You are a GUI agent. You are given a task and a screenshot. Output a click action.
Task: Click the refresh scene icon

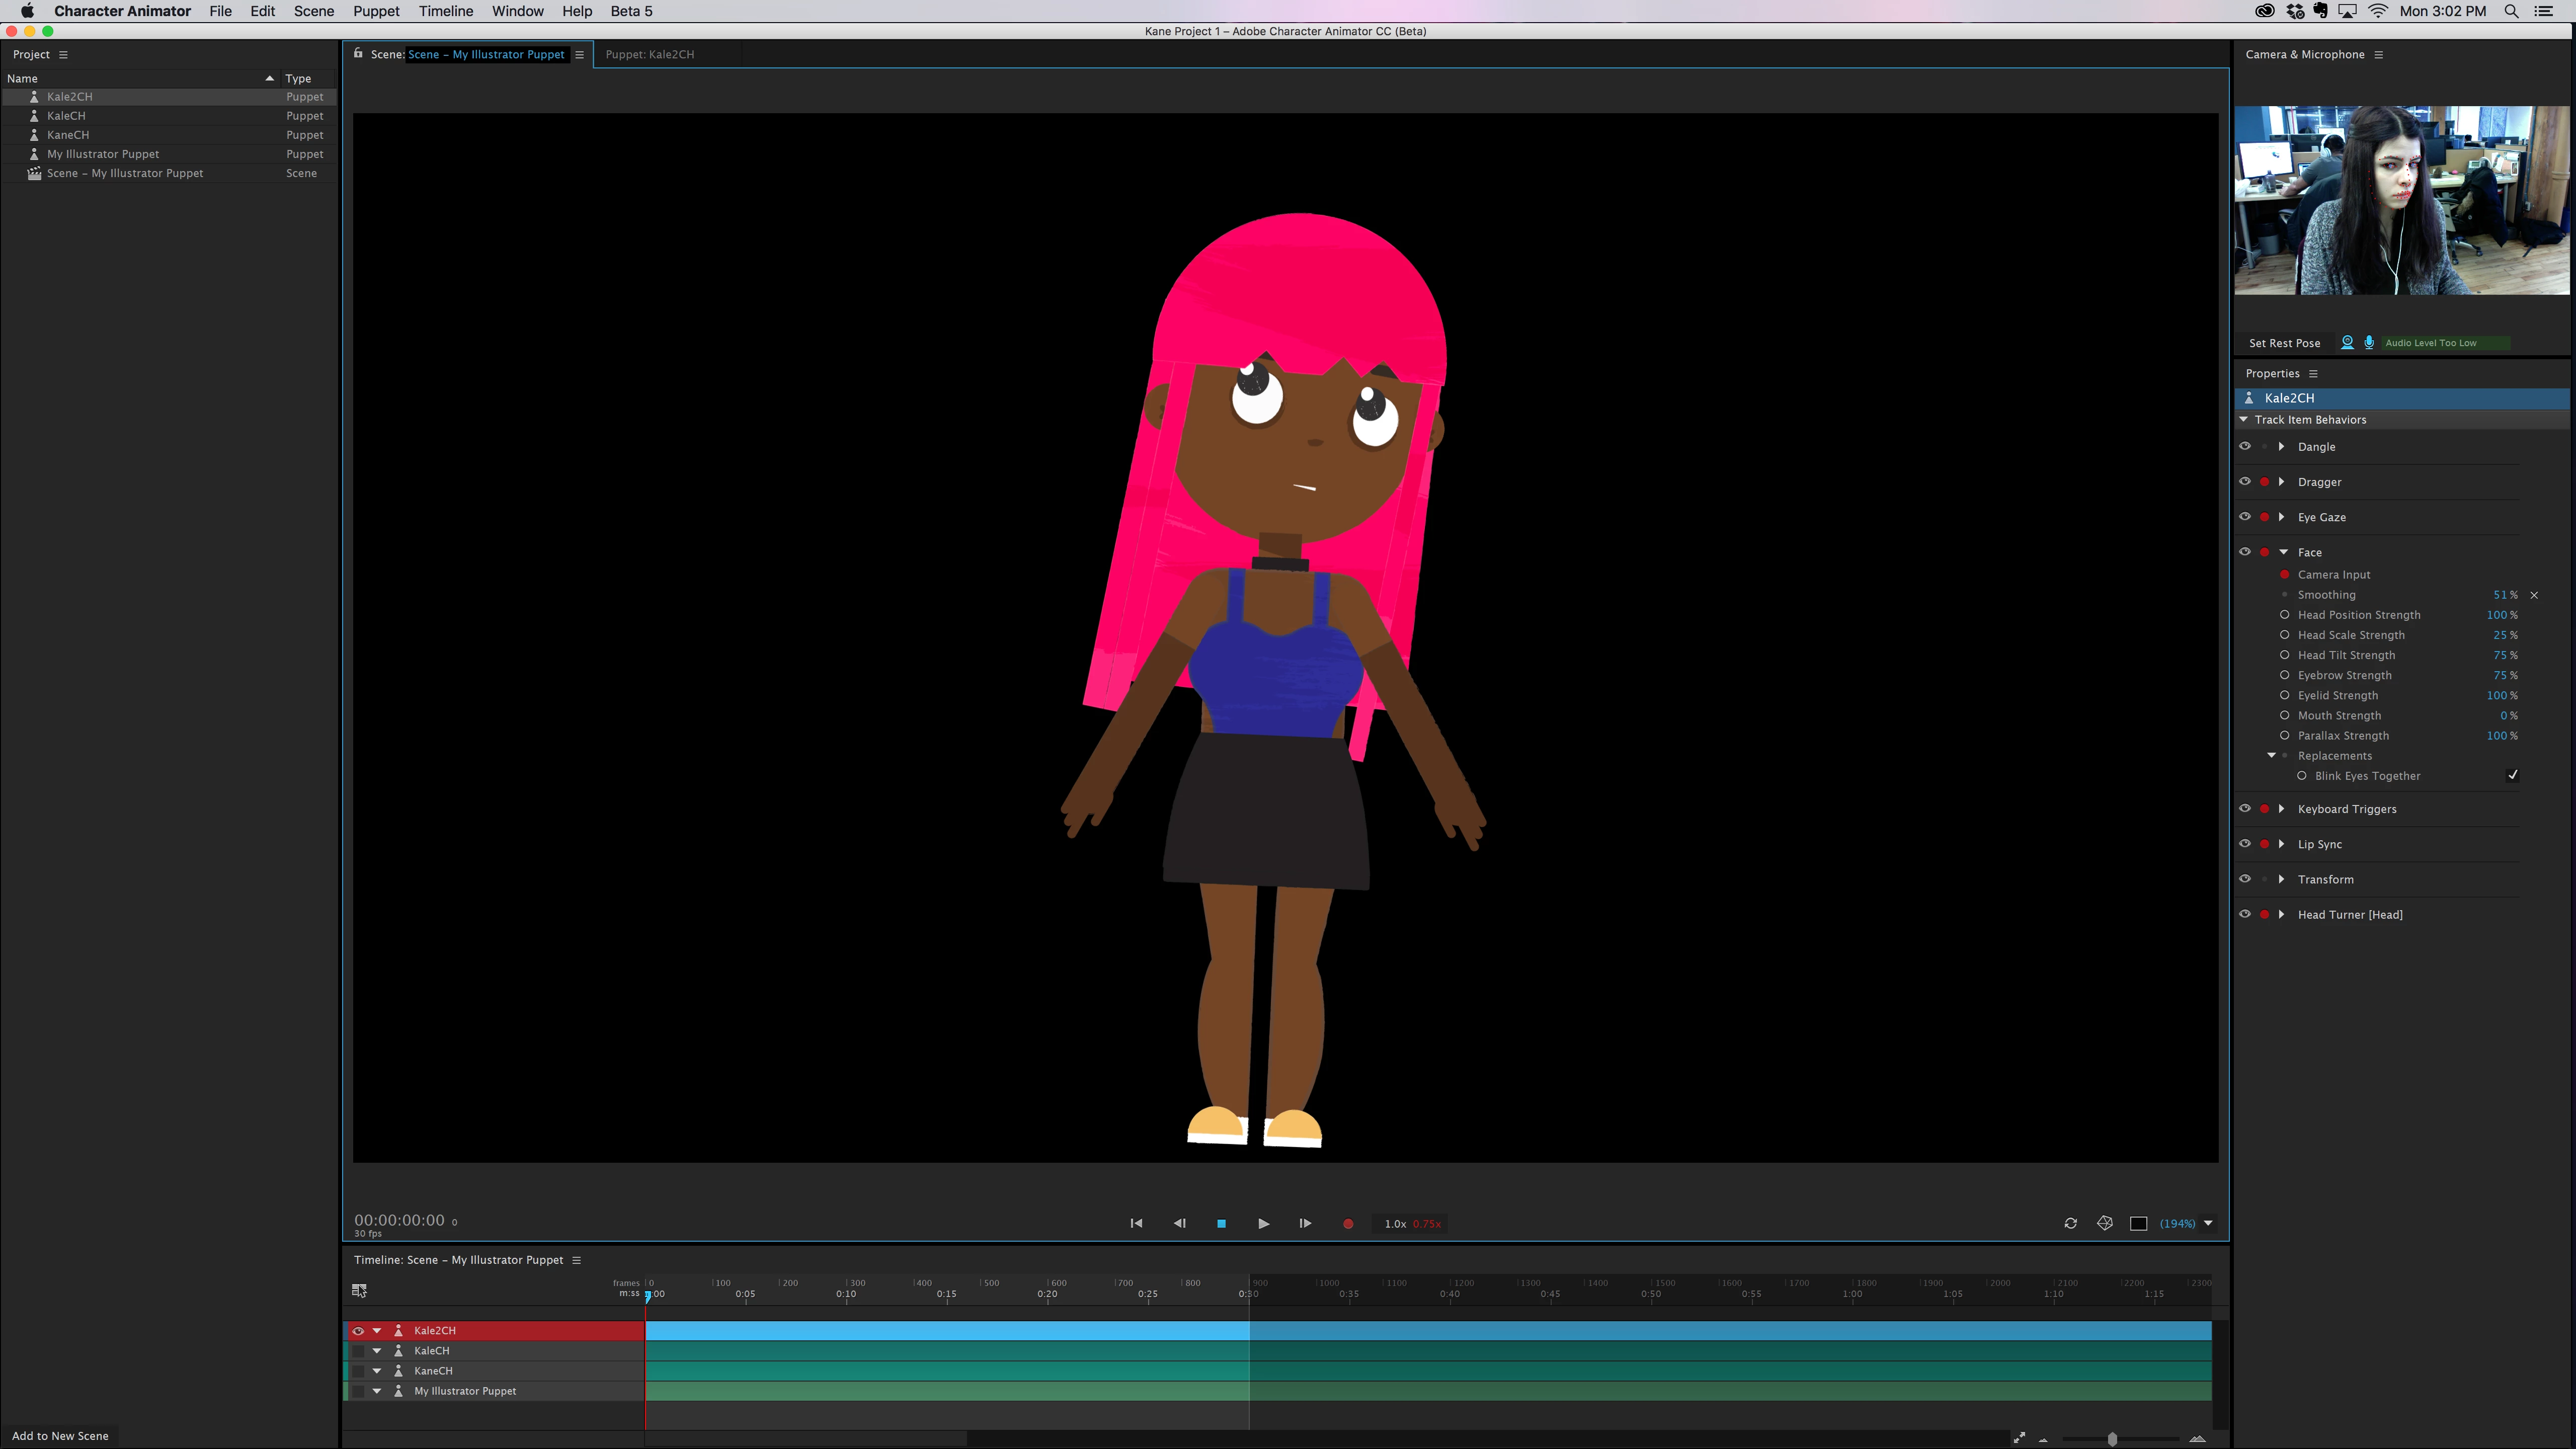click(2070, 1223)
